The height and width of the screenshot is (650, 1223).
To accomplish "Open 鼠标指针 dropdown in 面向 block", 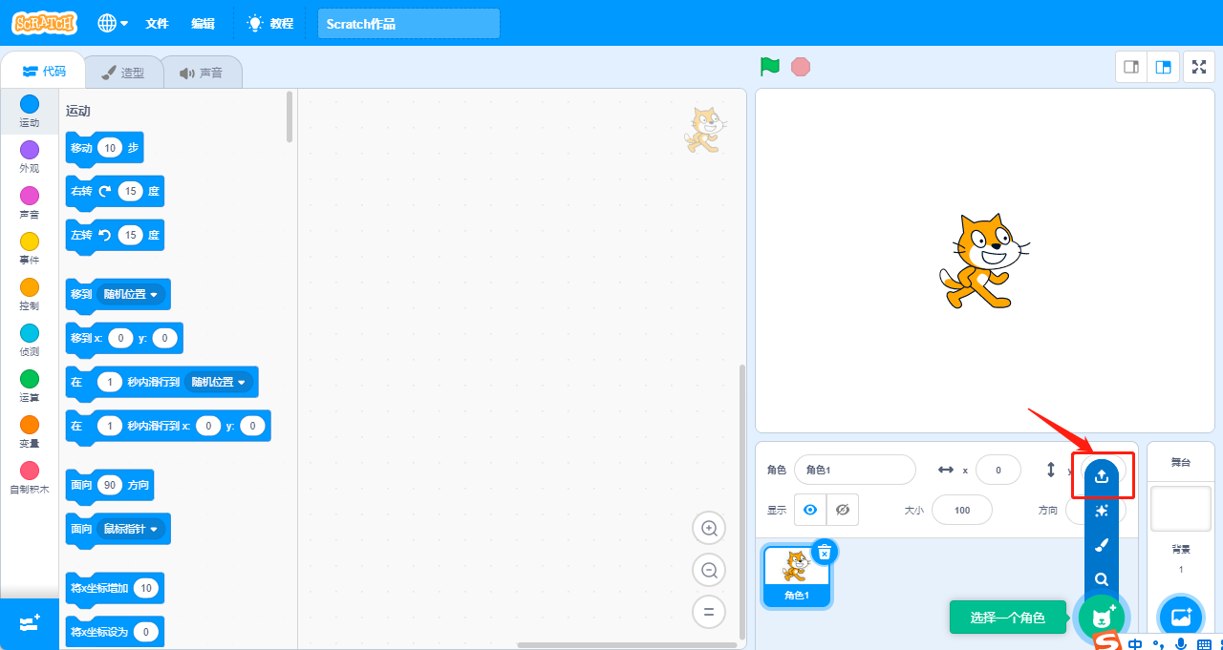I will coord(131,528).
